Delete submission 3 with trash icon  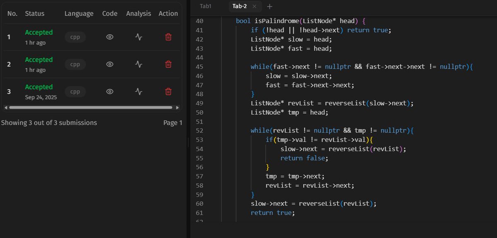pyautogui.click(x=168, y=91)
